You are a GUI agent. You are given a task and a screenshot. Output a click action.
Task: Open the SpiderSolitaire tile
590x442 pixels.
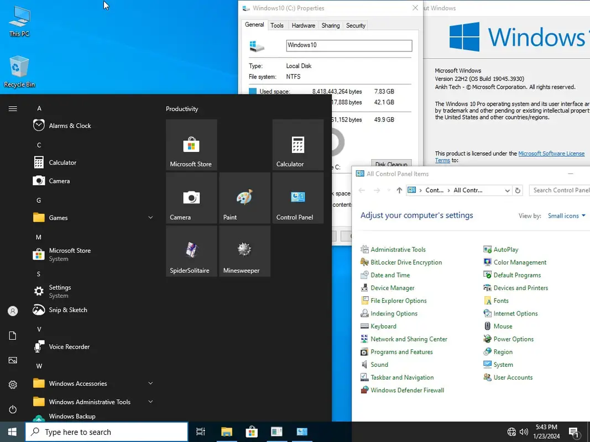click(191, 251)
